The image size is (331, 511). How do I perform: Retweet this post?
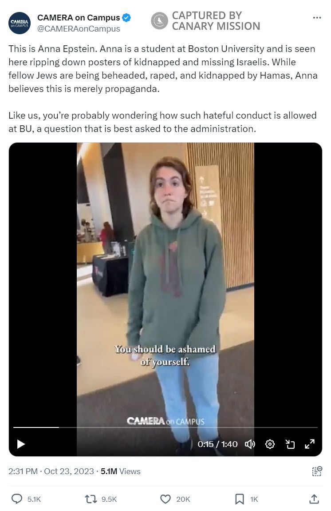91,499
